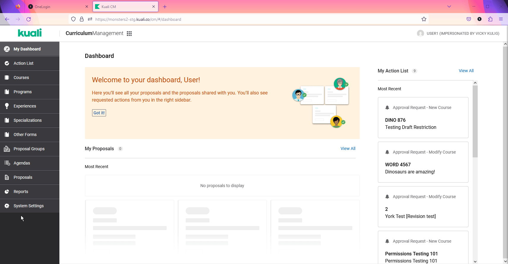
Task: Click the My Action List count badge 9
Action: click(x=414, y=71)
